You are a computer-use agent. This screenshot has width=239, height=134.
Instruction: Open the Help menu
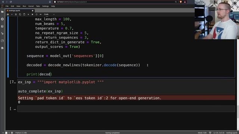53,6
